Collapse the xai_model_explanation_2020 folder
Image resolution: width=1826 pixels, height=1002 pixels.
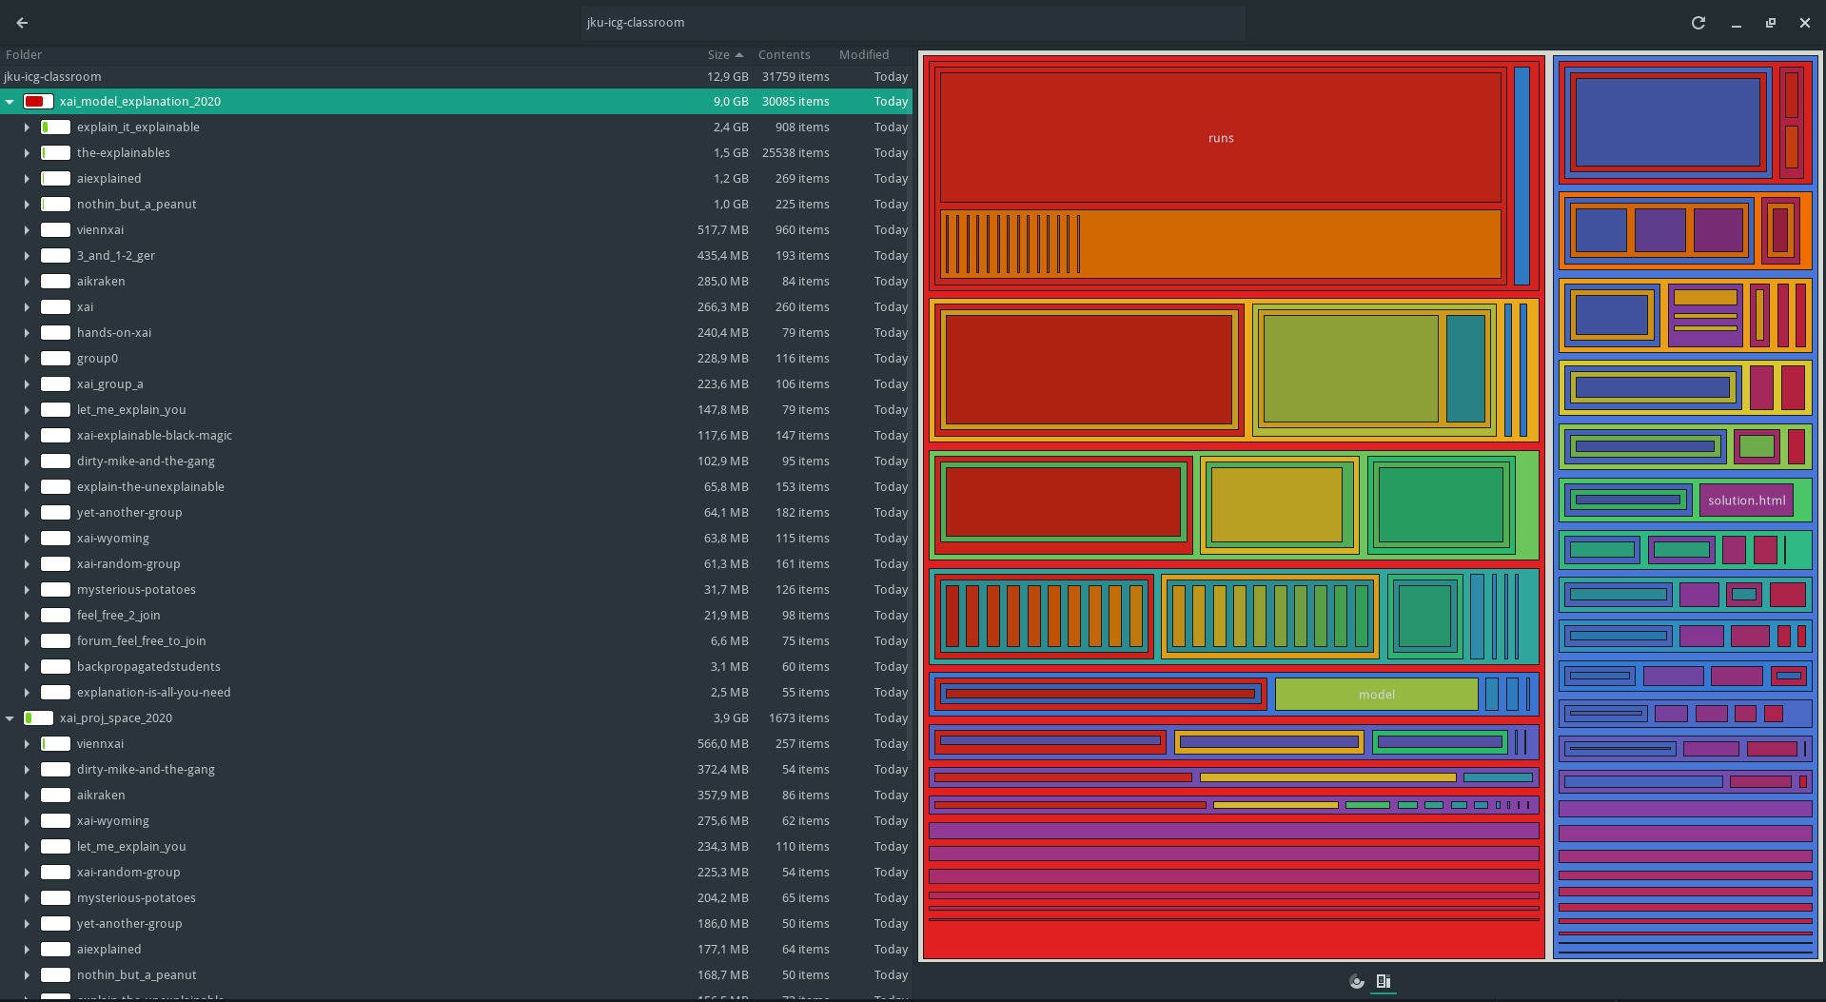(10, 102)
